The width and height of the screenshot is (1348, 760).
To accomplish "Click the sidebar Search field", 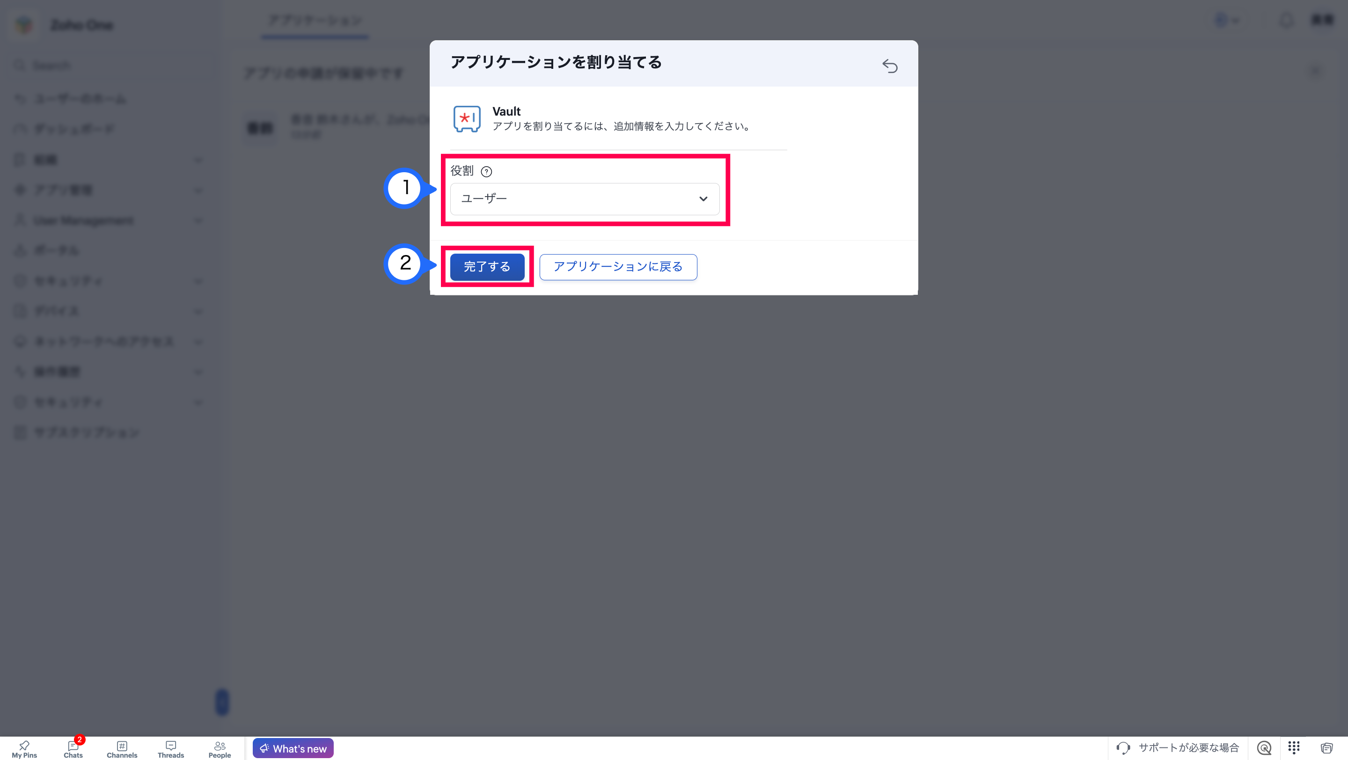I will 111,66.
